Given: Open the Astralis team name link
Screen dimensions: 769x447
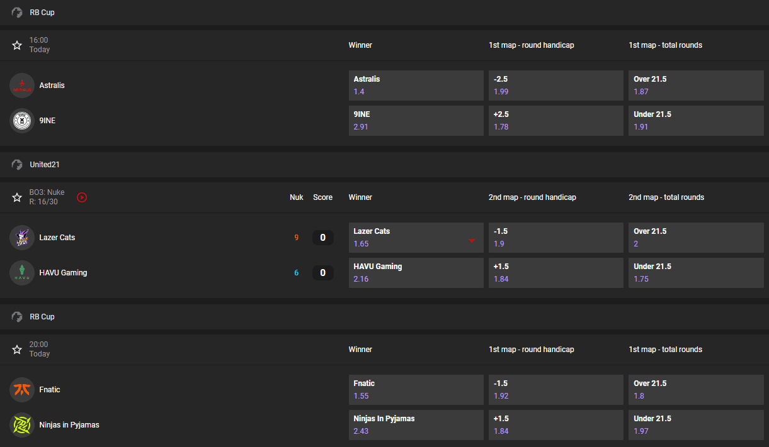Looking at the screenshot, I should click(52, 86).
